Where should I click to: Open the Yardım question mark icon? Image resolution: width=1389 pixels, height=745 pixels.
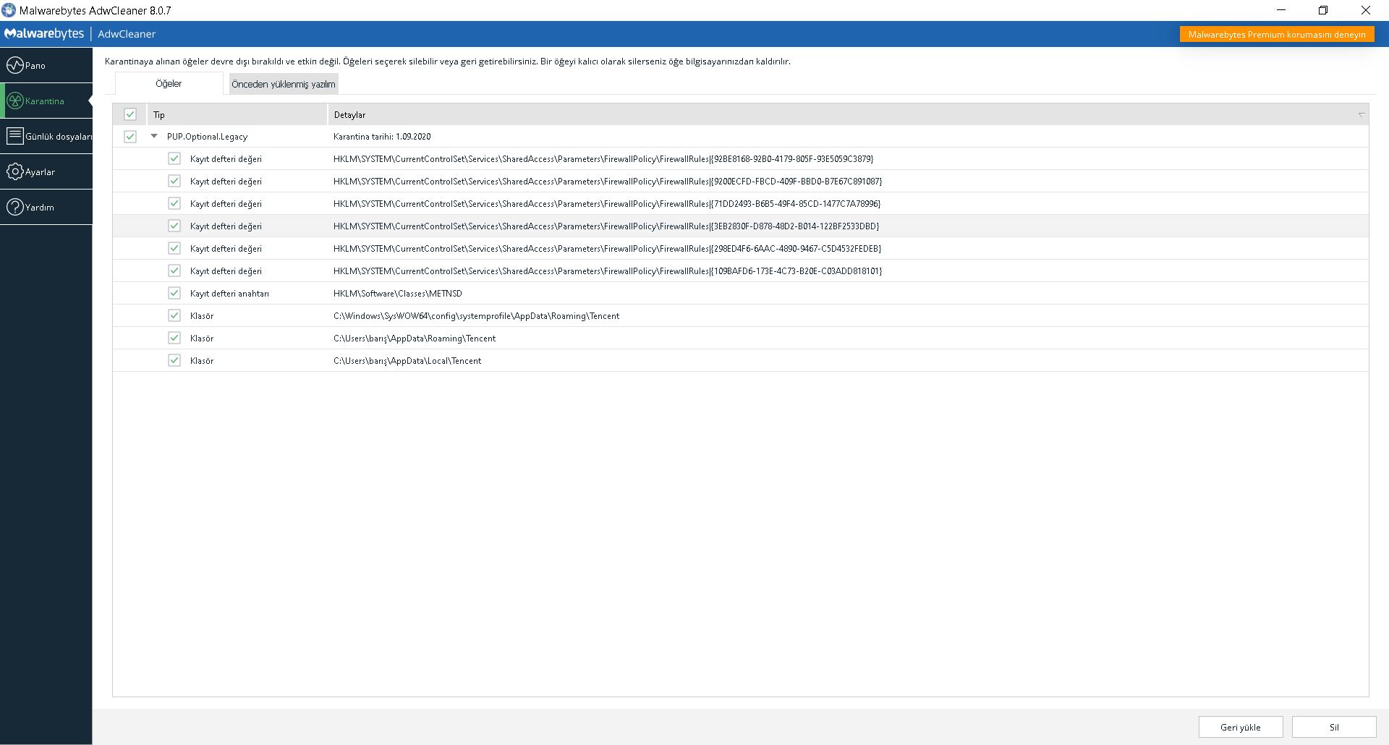coord(15,207)
